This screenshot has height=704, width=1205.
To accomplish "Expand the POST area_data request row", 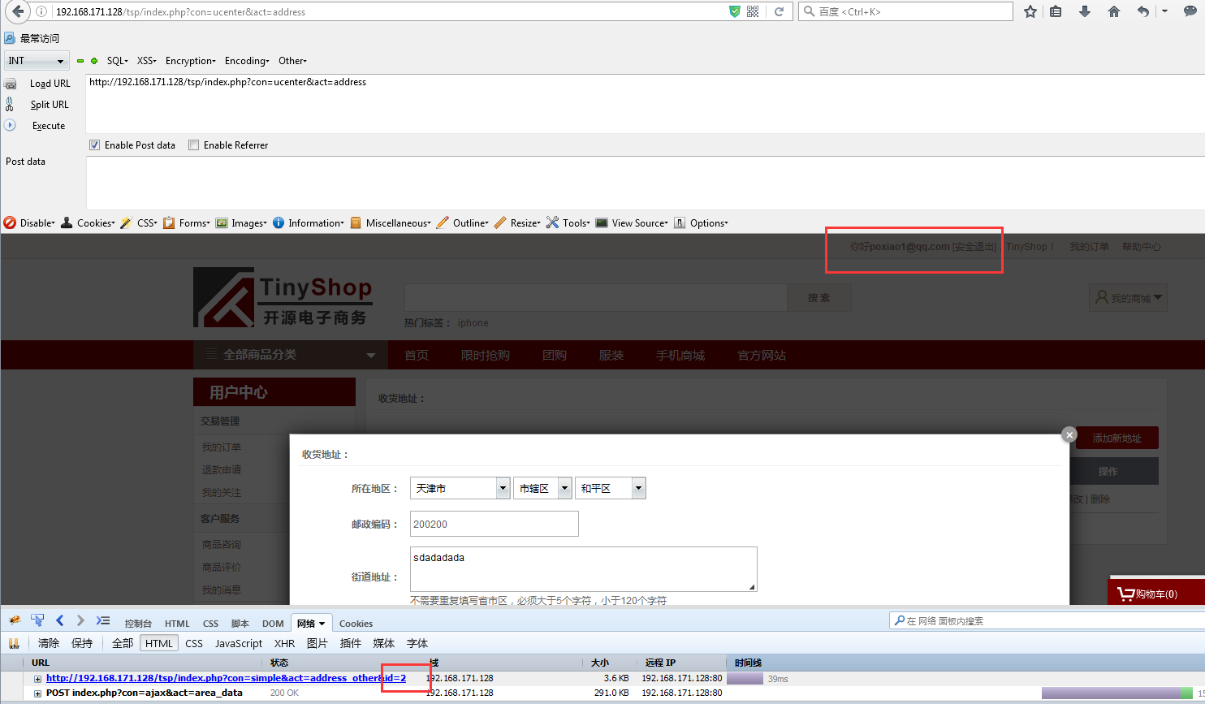I will coord(37,693).
